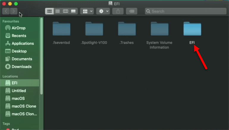This screenshot has width=229, height=130.
Task: Click the Edit Tags toolbar button
Action: 131,11
